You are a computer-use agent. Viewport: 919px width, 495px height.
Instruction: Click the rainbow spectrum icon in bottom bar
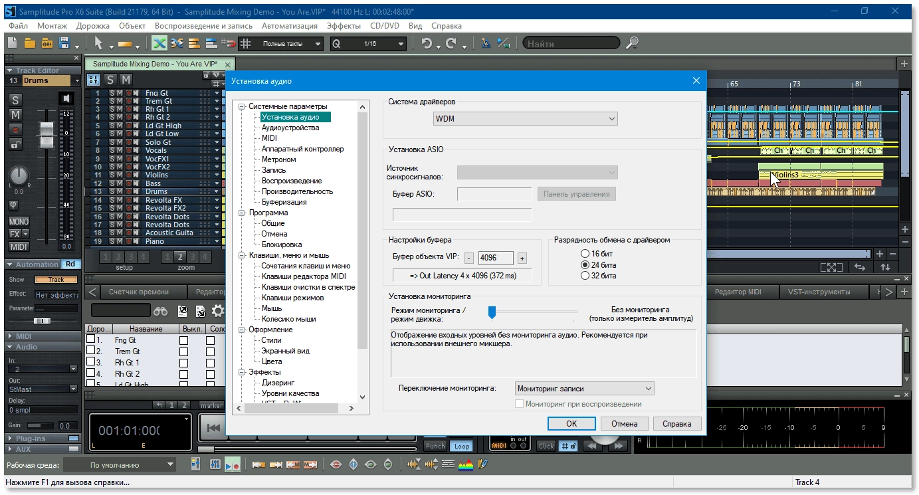(x=467, y=464)
